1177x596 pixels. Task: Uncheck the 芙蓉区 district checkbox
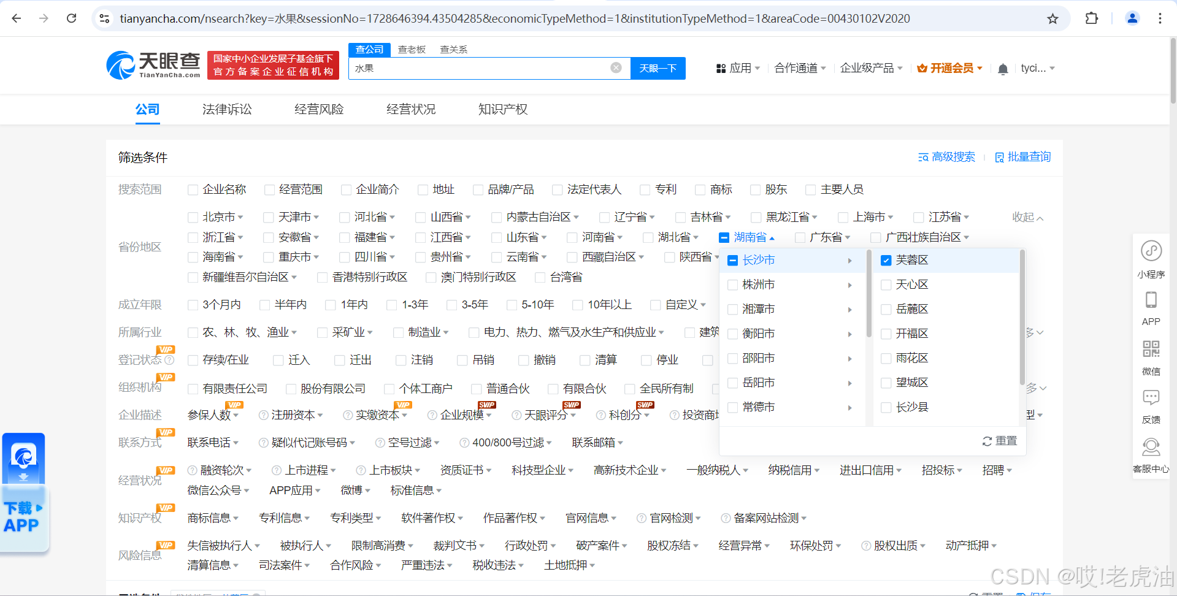(886, 260)
